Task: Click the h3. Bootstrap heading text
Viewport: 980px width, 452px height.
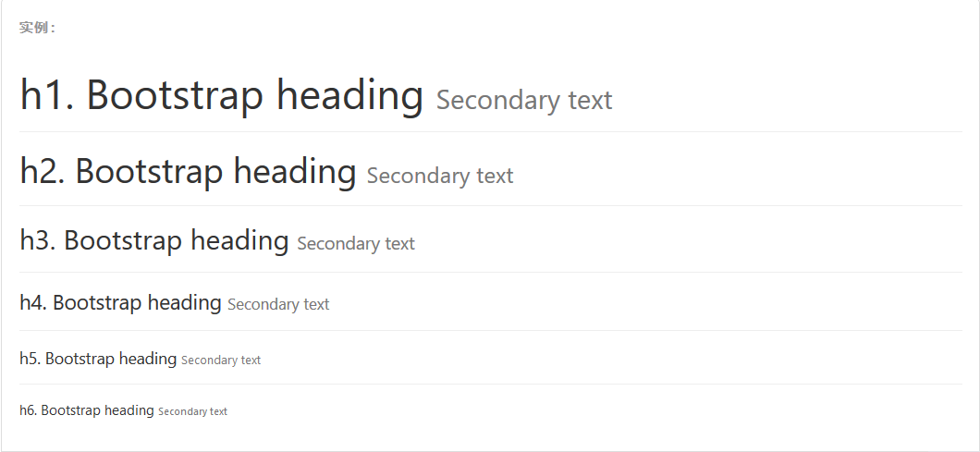Action: tap(154, 240)
